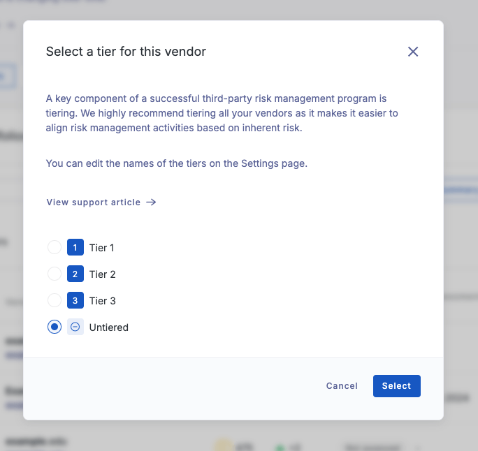Open the View support article link
The image size is (478, 451).
click(101, 202)
